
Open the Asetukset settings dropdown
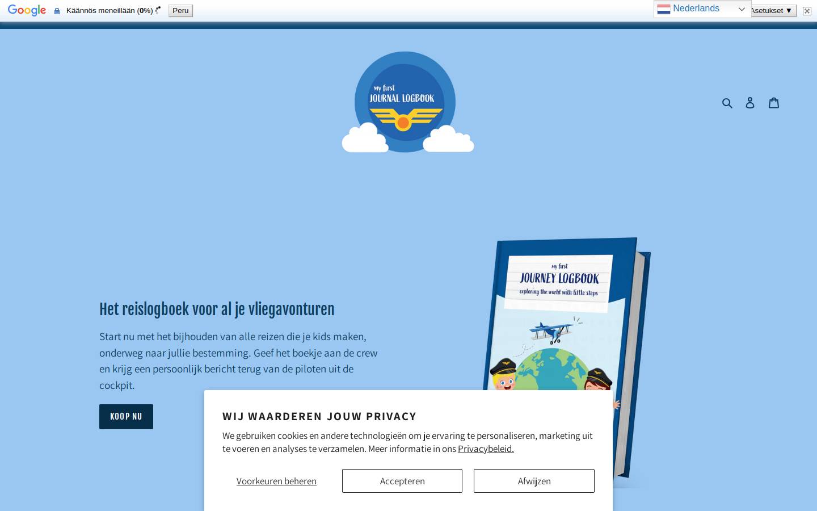coord(773,11)
